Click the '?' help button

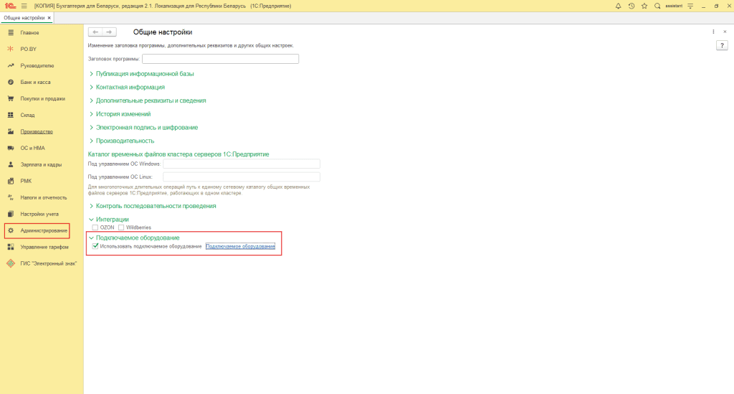click(722, 45)
